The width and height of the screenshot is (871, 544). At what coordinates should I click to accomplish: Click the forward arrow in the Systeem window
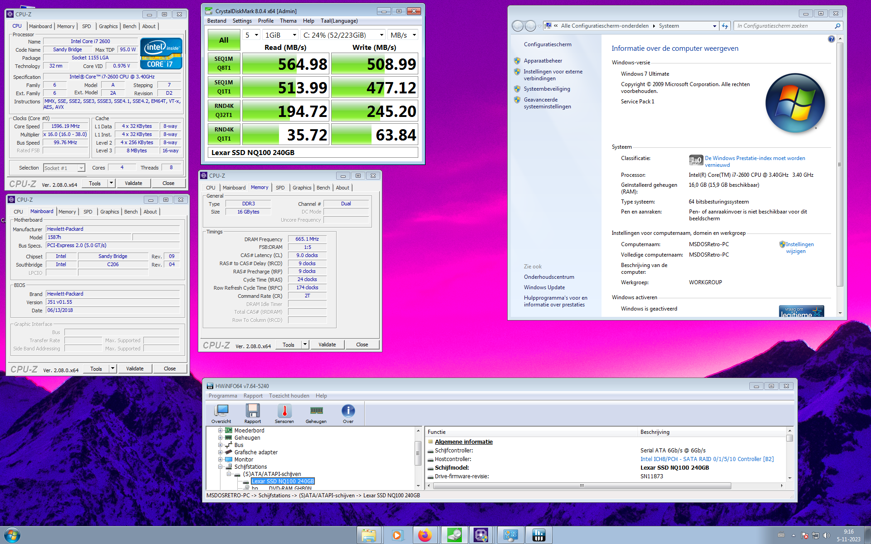530,26
